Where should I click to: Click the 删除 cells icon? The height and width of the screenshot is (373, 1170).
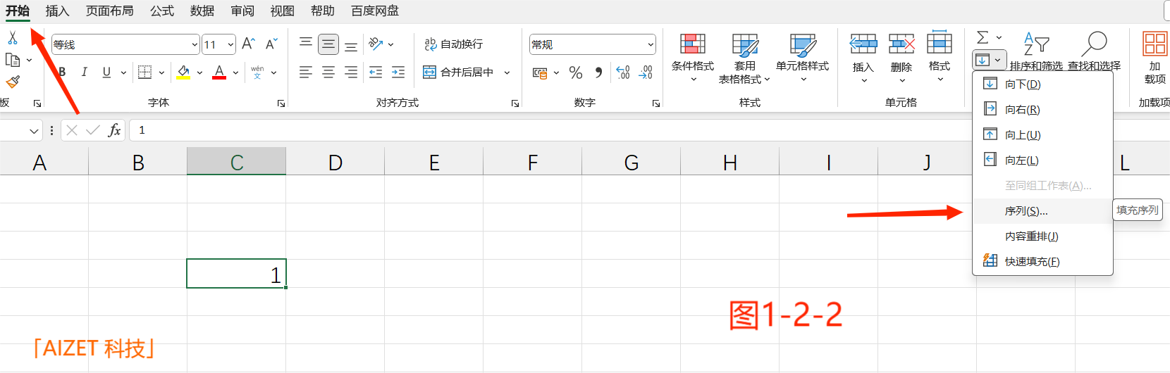[901, 44]
